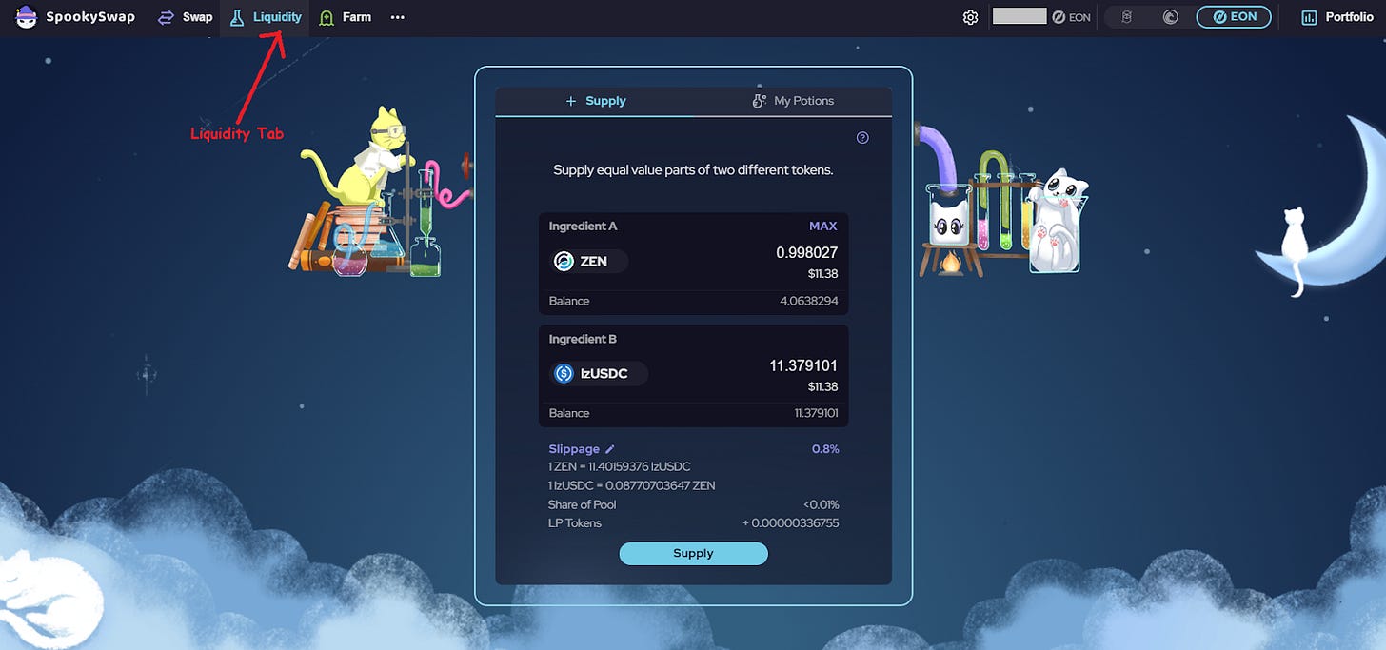Click the Share of Pool <0.01% value
1386x650 pixels.
point(821,505)
